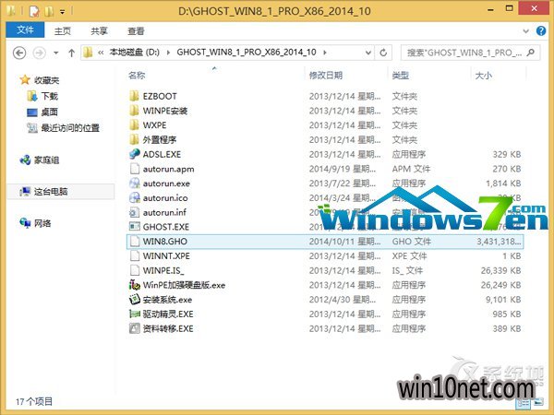Click the 驱动精灵.EXE file icon
The height and width of the screenshot is (415, 554).
[x=135, y=314]
